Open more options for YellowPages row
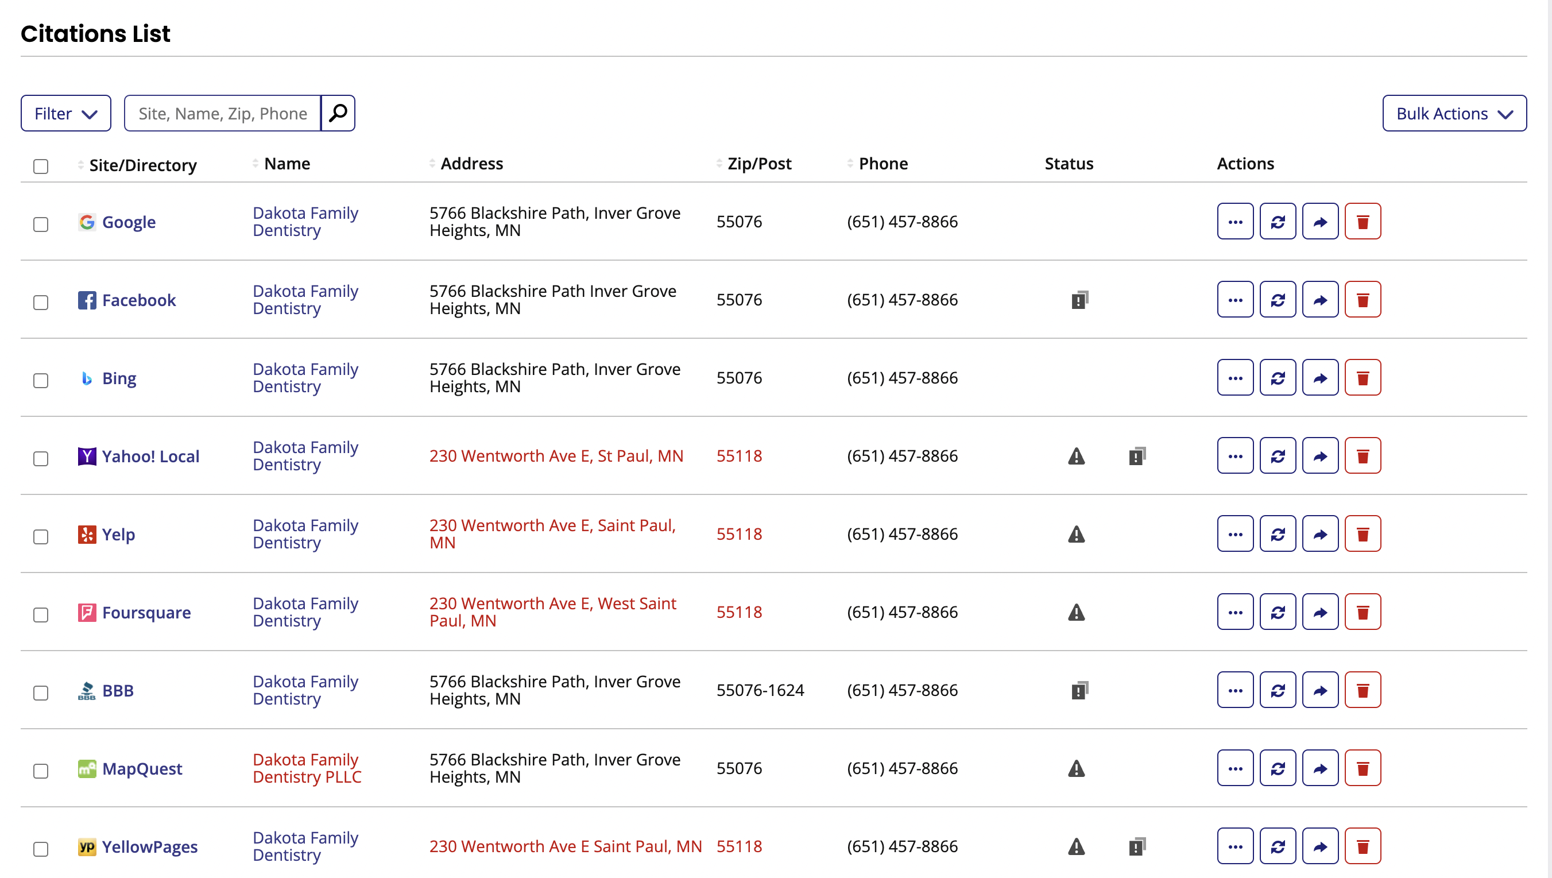The image size is (1552, 878). (x=1235, y=846)
